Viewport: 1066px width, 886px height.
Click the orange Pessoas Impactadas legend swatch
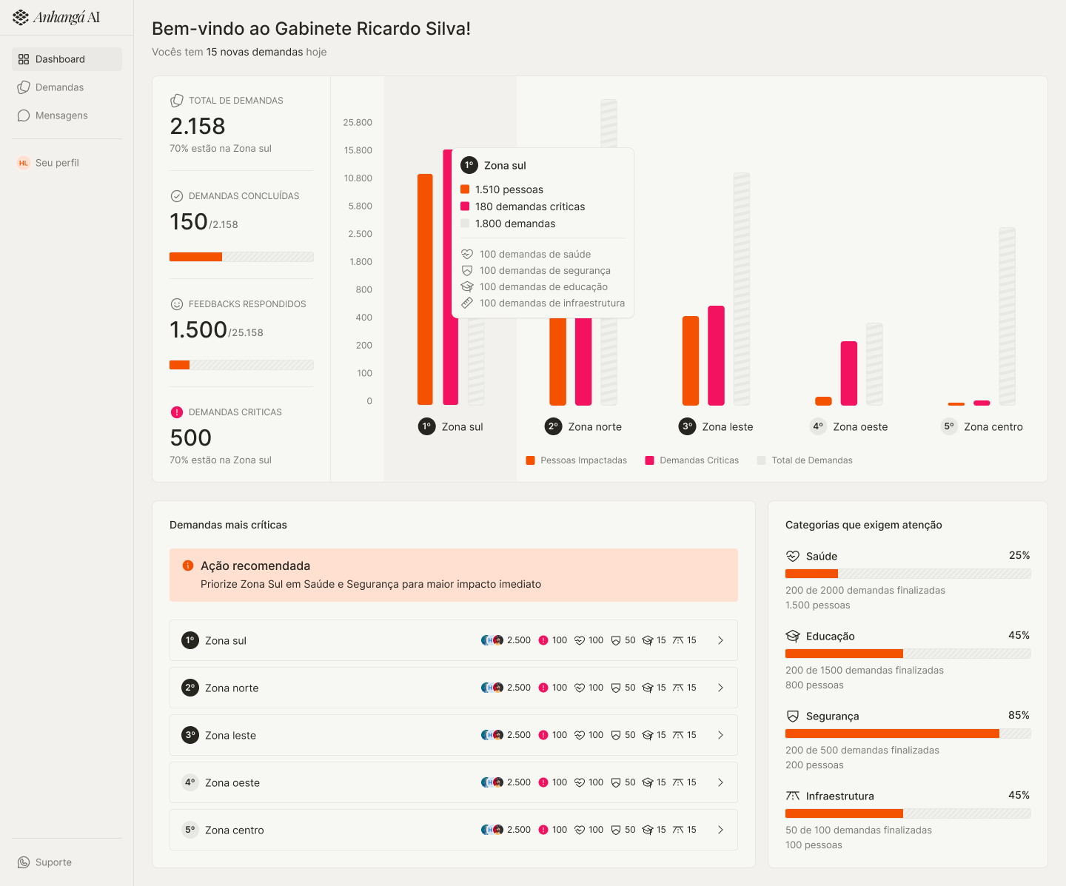point(530,460)
